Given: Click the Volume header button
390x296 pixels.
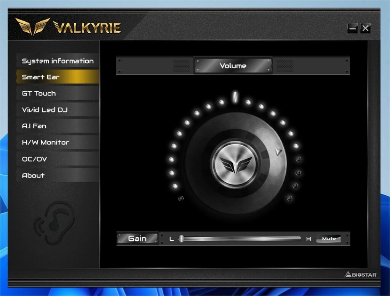Looking at the screenshot, I should pos(233,66).
